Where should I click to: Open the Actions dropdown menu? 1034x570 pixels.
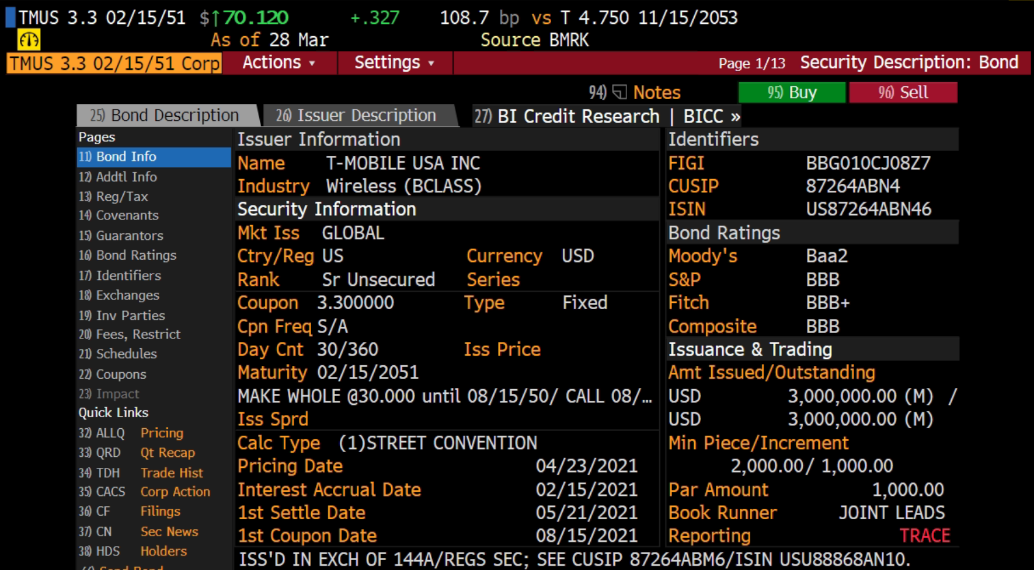point(279,62)
